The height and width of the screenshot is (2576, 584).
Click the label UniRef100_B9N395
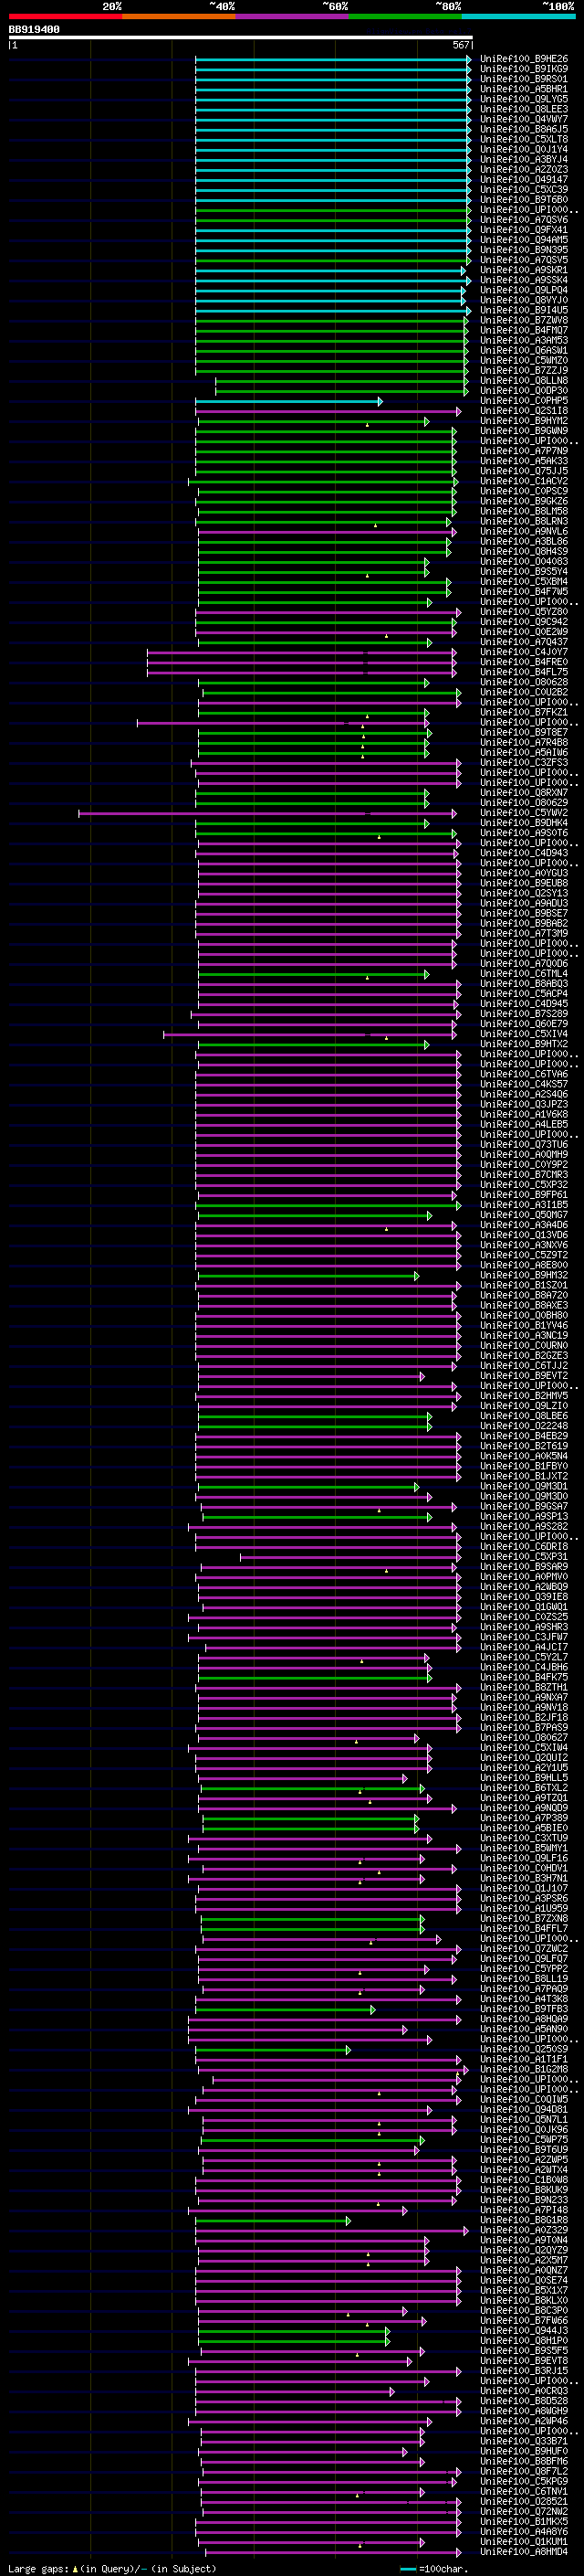tap(524, 250)
